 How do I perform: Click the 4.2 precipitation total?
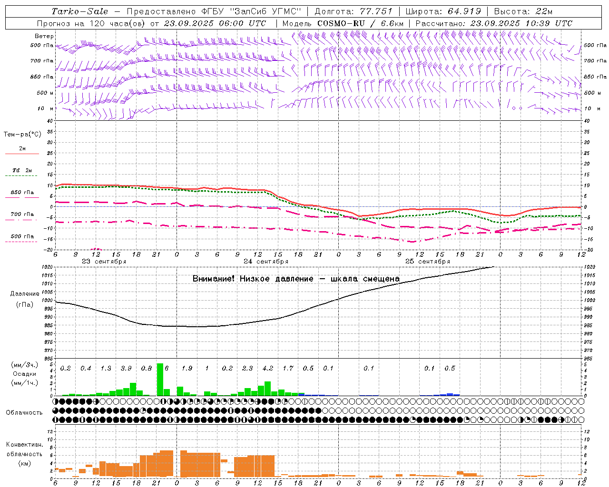(268, 369)
